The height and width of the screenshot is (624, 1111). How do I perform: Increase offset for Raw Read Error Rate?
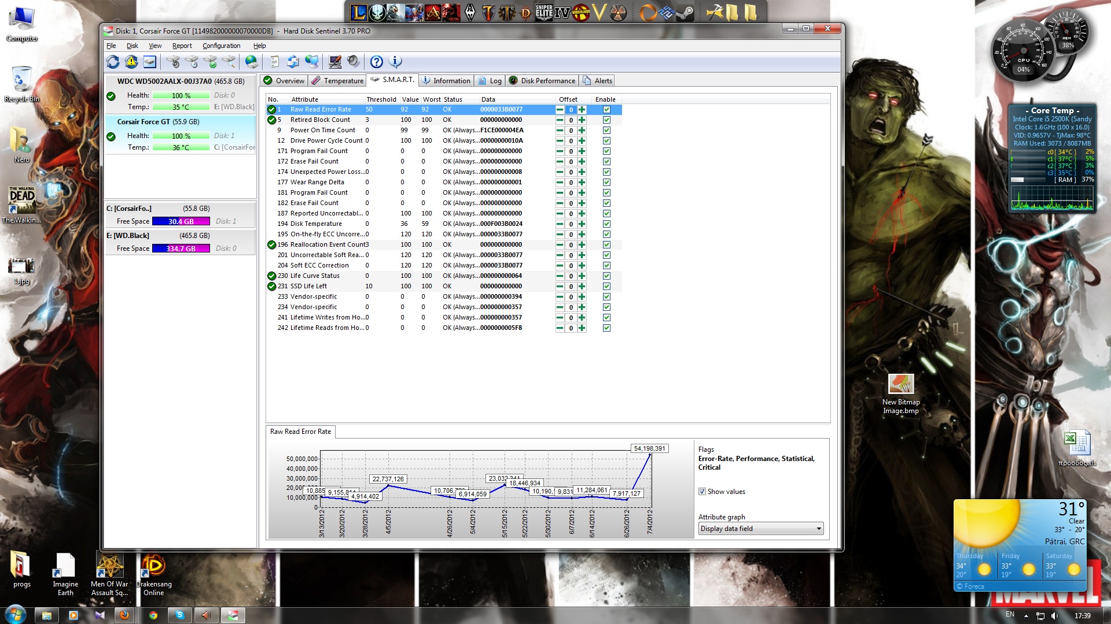582,110
